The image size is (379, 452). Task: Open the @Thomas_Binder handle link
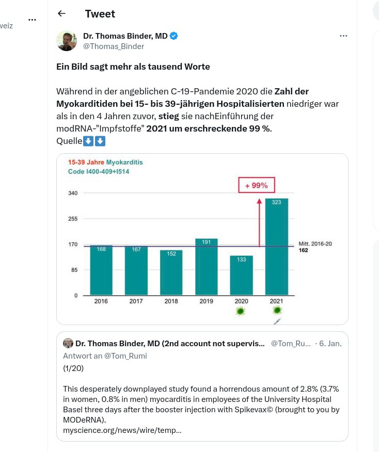pos(114,46)
